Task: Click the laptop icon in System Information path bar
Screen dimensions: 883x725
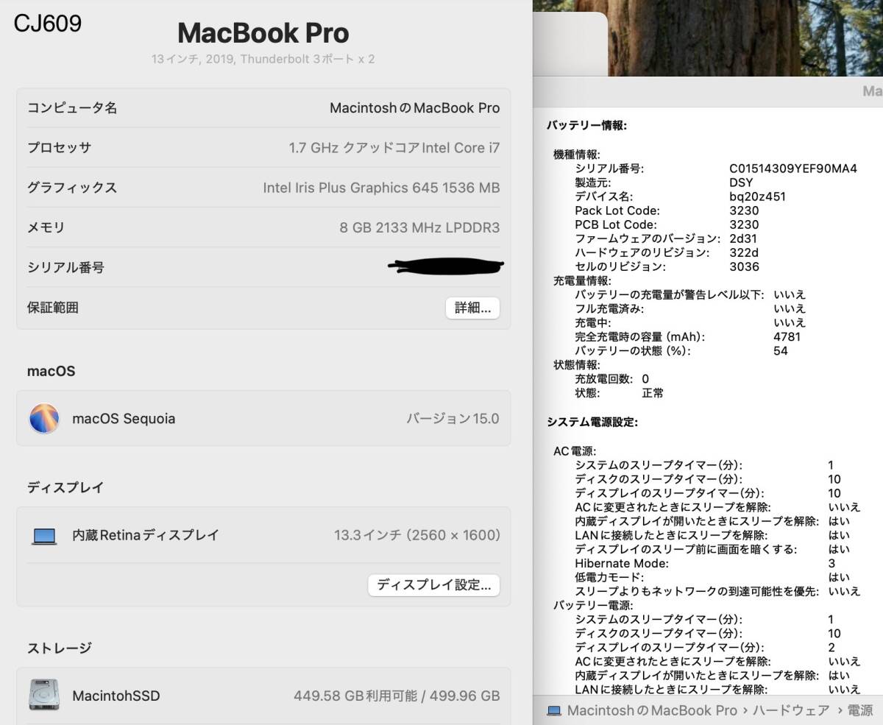Action: [x=553, y=711]
